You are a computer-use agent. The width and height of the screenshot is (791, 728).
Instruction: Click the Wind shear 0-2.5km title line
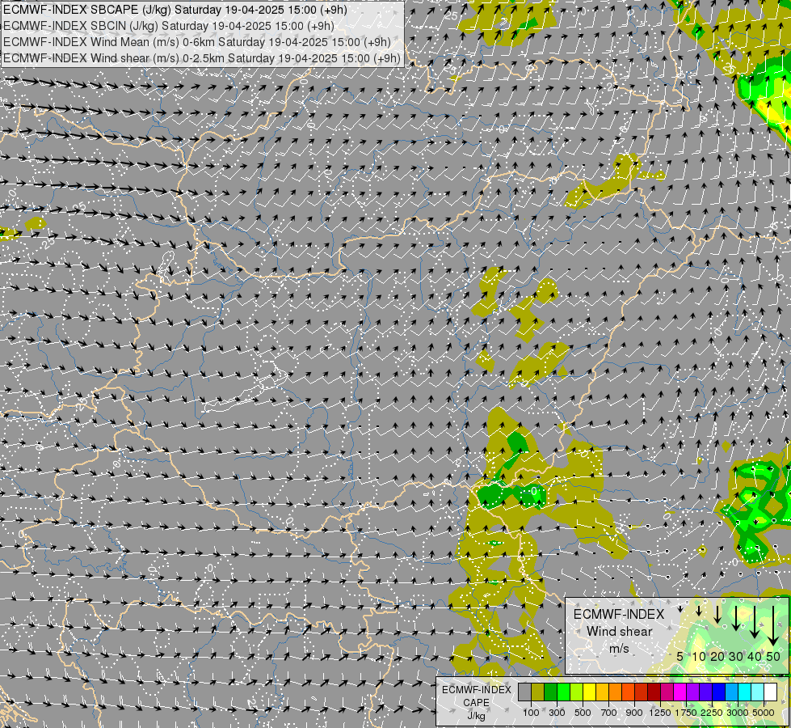(202, 58)
